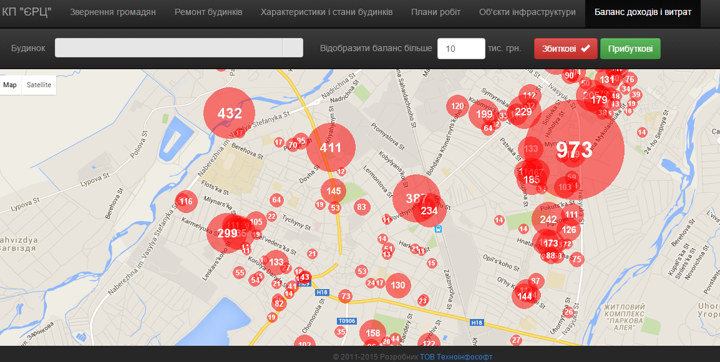Select the largest 973 marker
This screenshot has width=720, height=362.
click(x=574, y=150)
